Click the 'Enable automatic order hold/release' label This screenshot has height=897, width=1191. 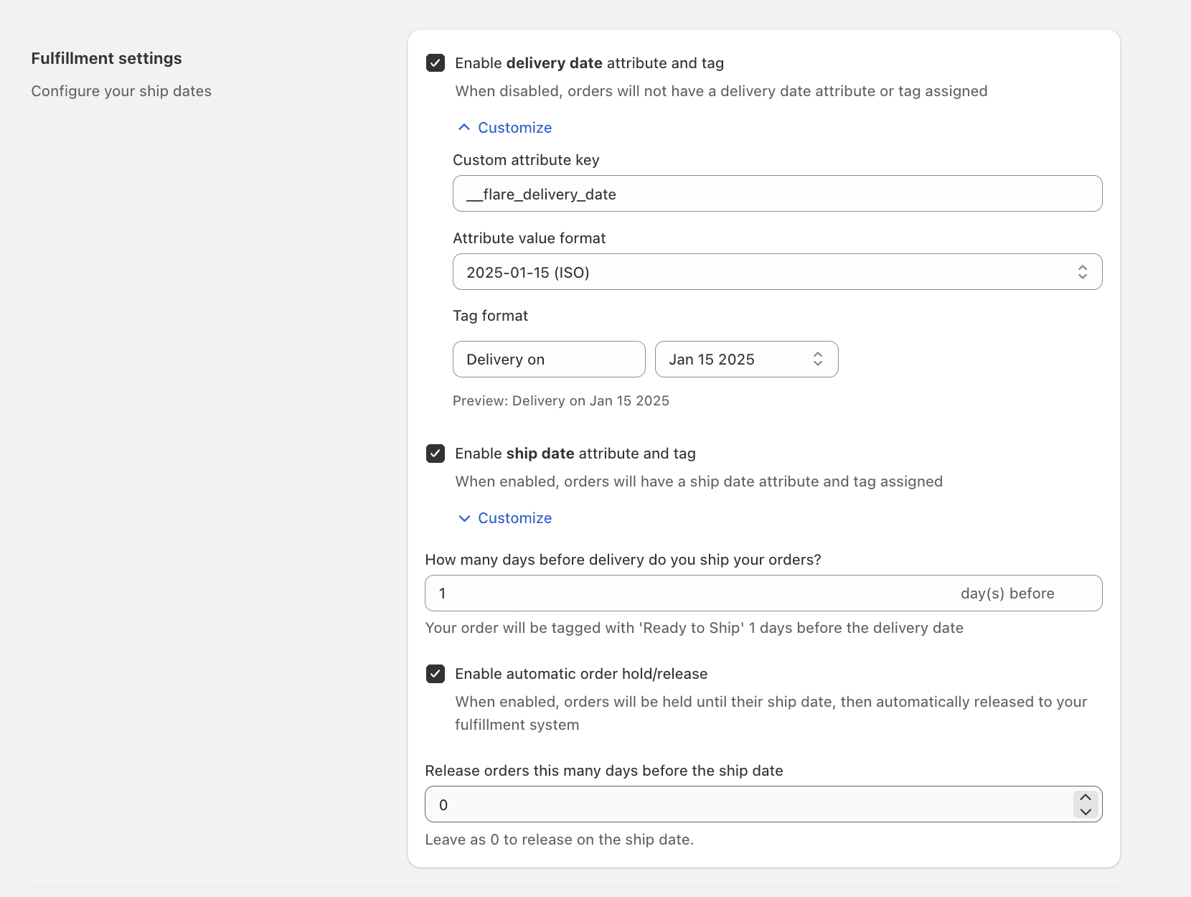coord(581,674)
